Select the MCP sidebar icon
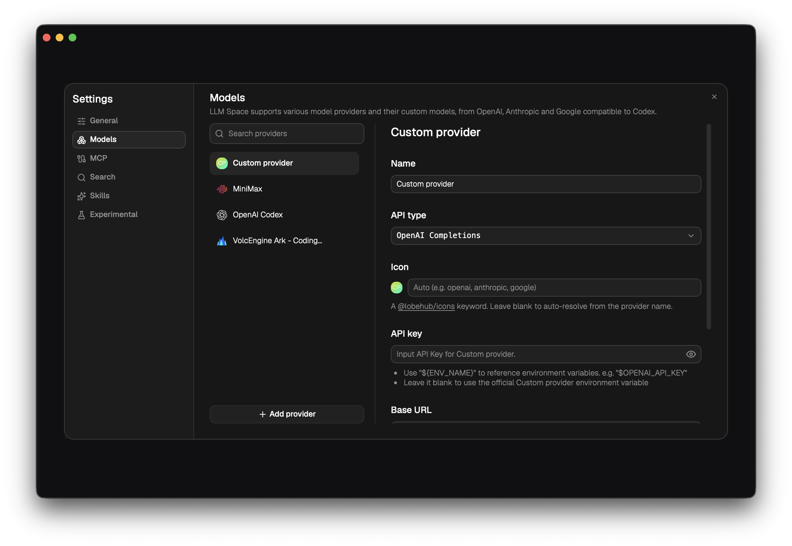 [82, 158]
